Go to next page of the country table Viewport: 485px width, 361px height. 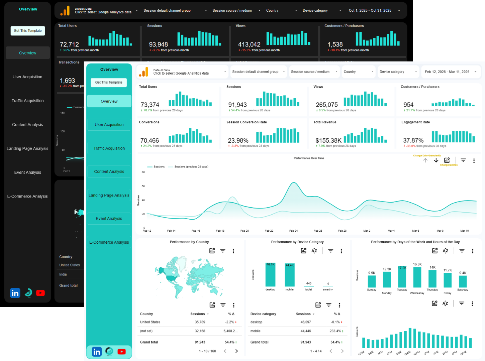[236, 351]
